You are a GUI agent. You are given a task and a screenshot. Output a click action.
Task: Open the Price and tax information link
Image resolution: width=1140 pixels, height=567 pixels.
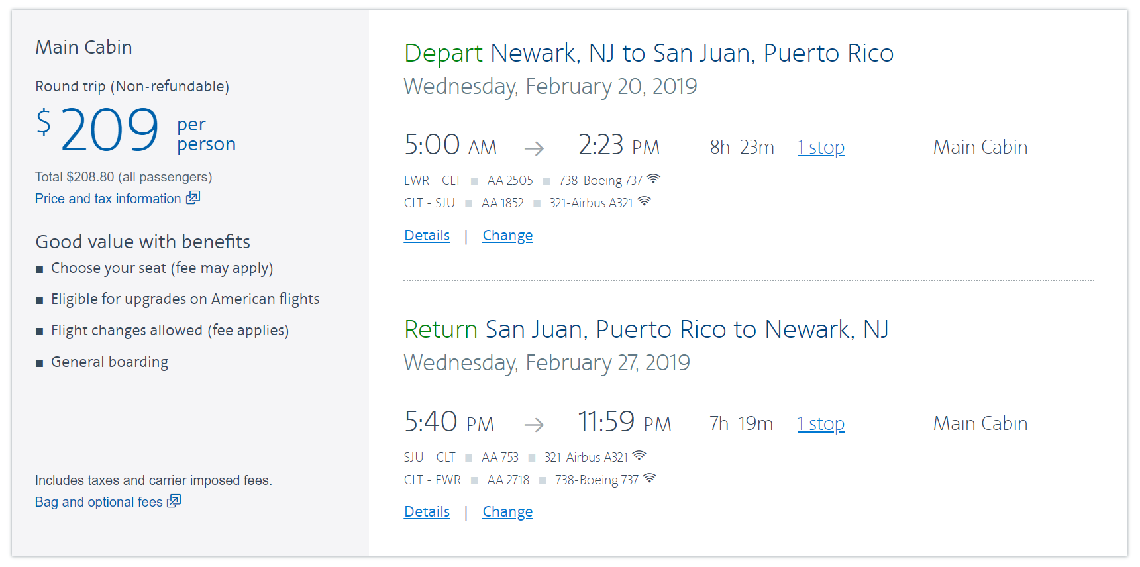tap(108, 199)
